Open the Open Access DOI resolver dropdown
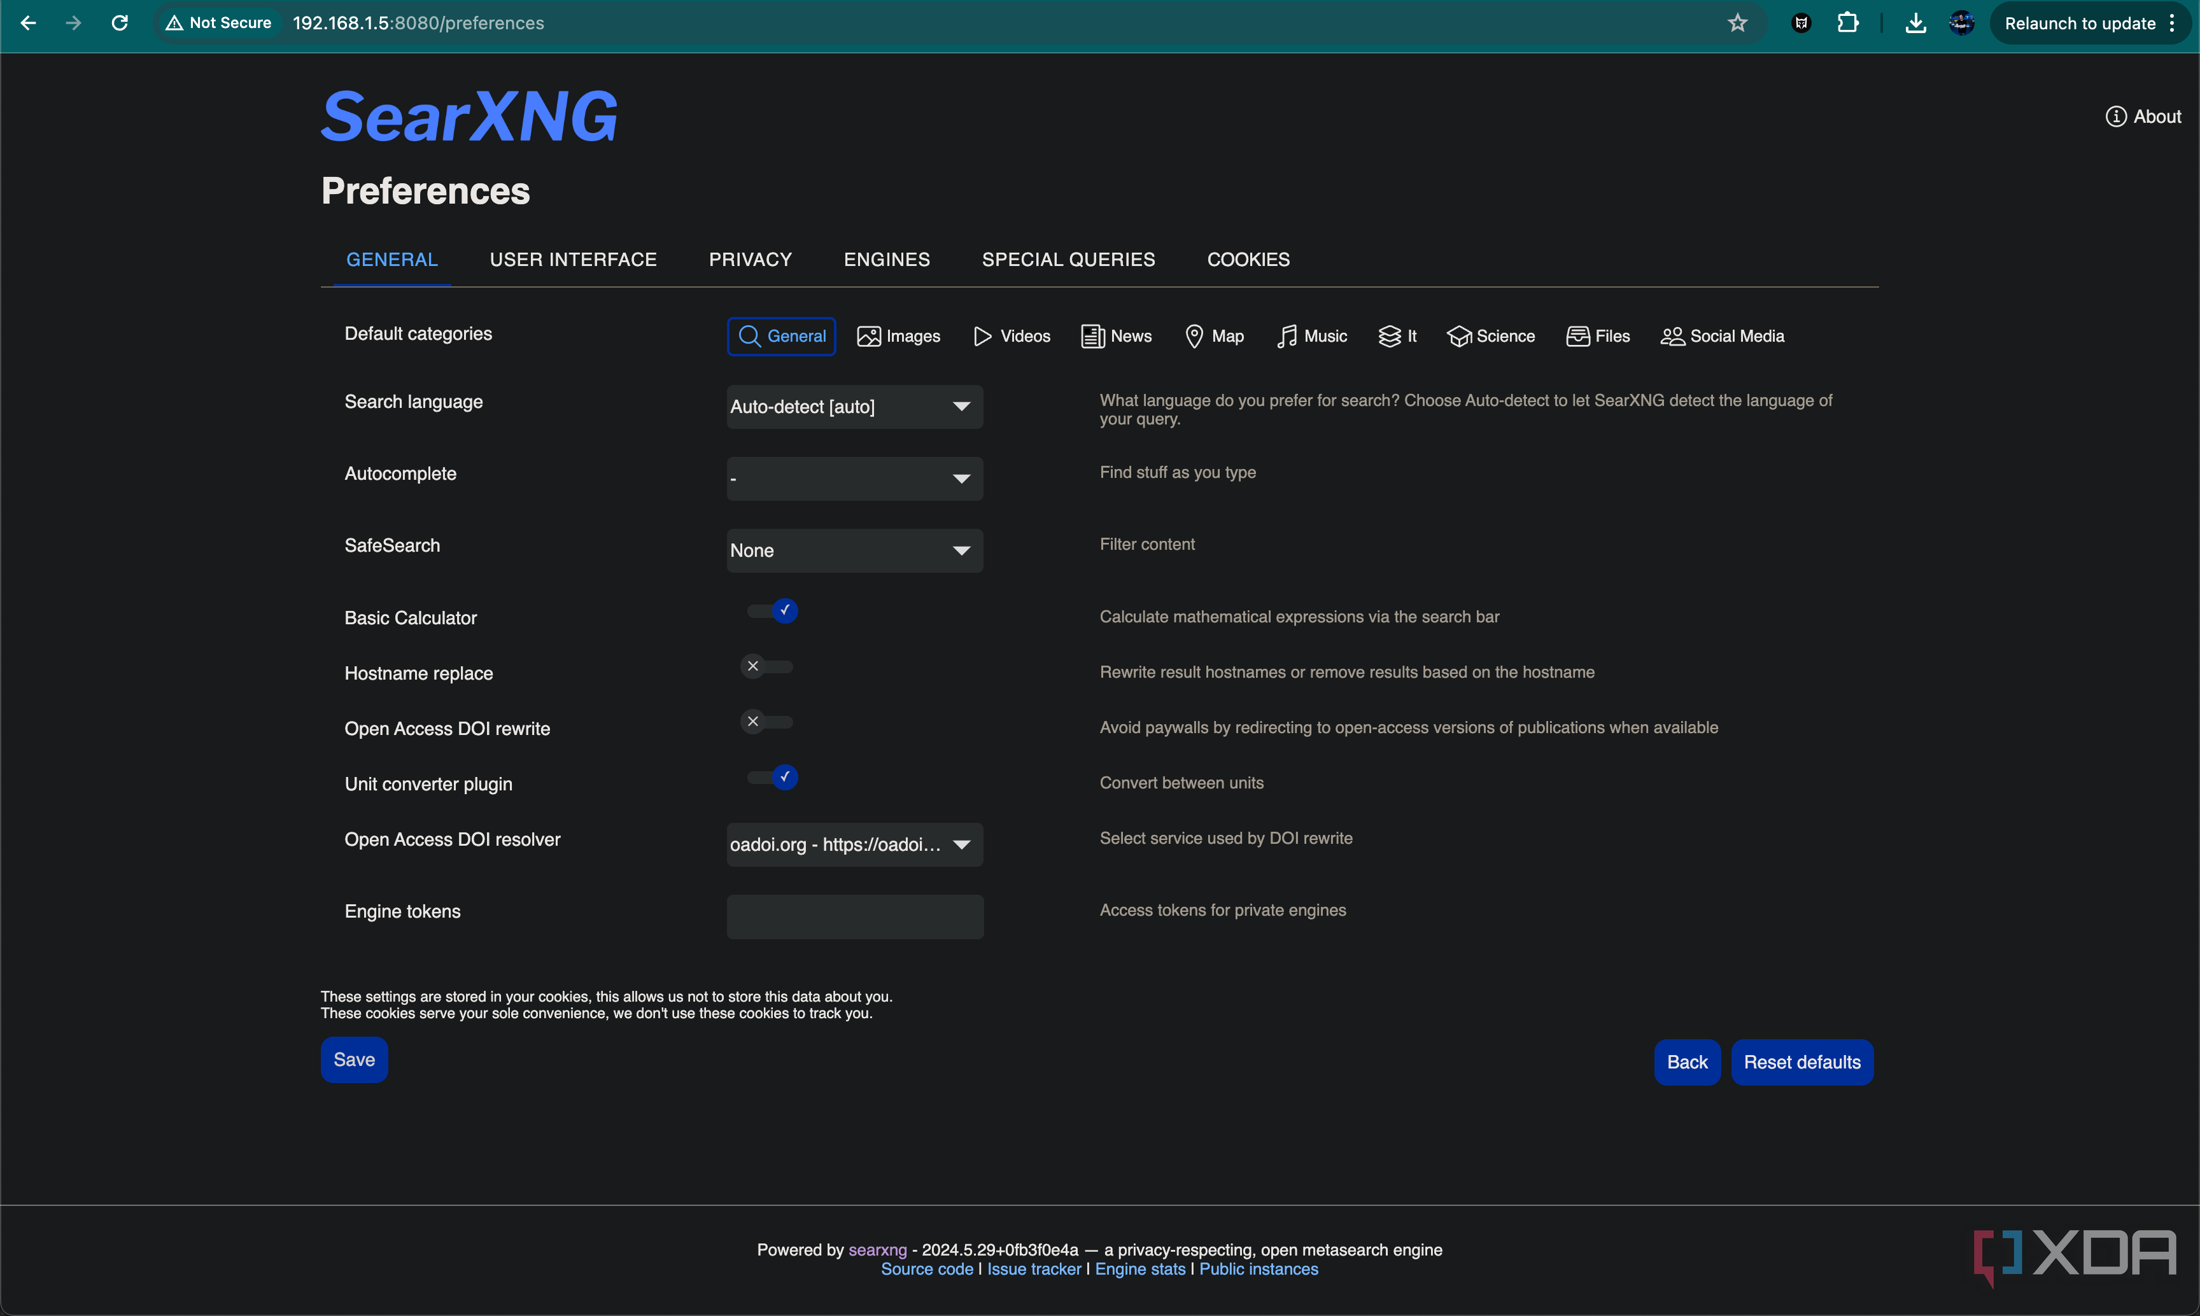Screen dimensions: 2200x1316 click(x=854, y=845)
